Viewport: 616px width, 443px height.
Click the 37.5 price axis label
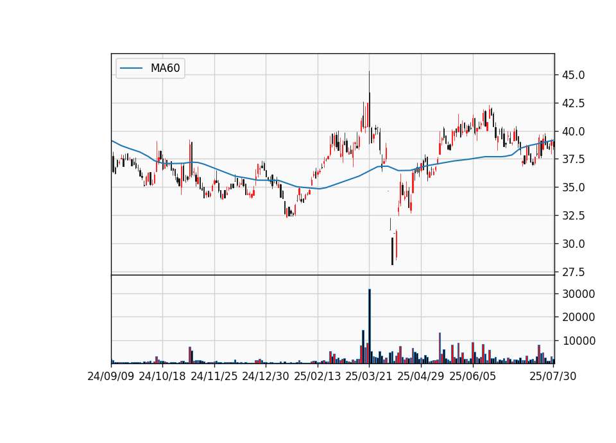click(573, 159)
